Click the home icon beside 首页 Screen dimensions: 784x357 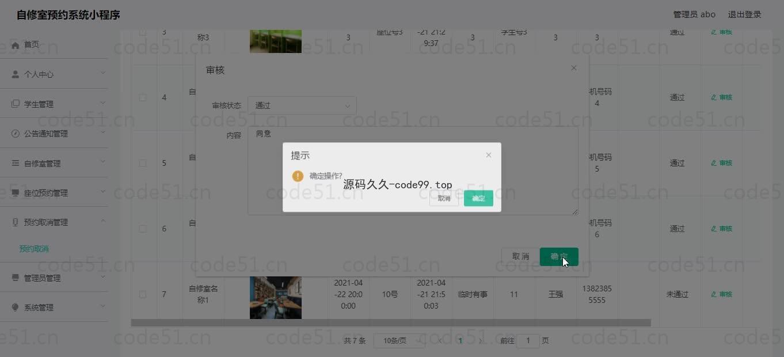click(16, 45)
